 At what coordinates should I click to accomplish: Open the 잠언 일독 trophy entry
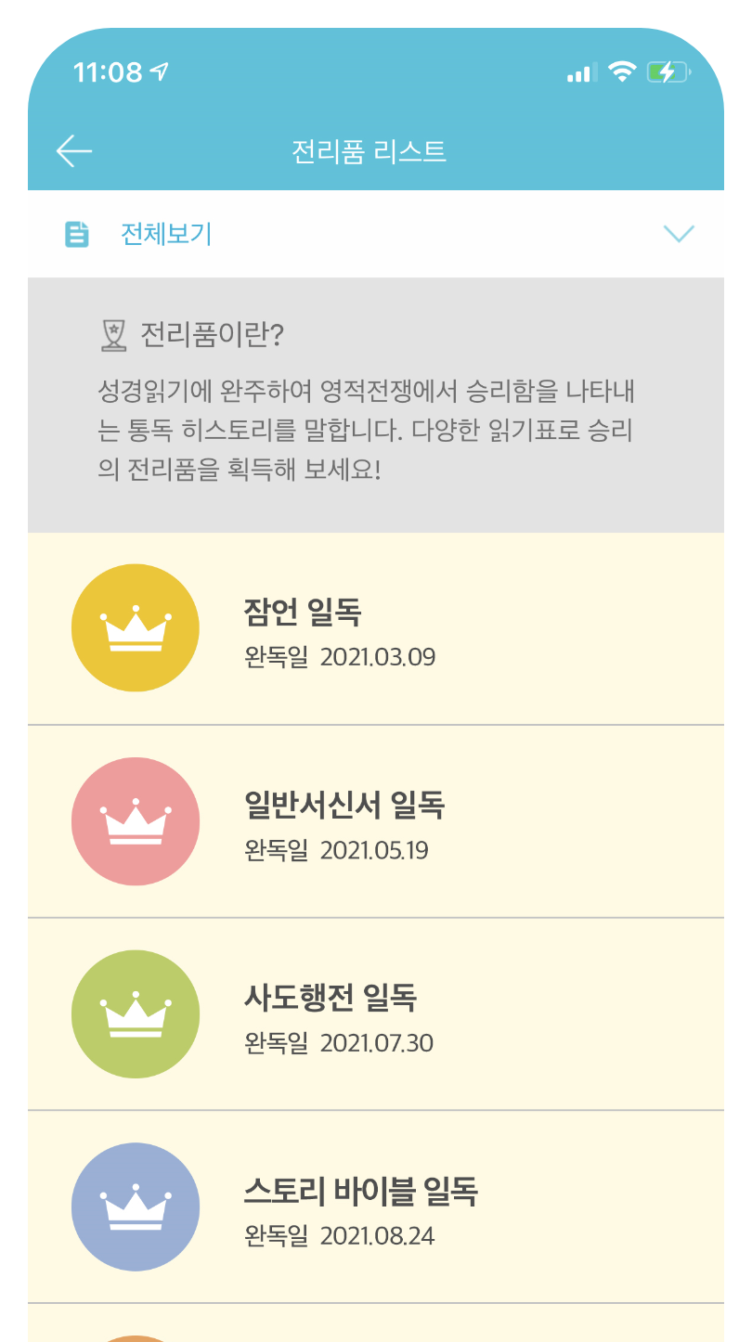[x=376, y=628]
